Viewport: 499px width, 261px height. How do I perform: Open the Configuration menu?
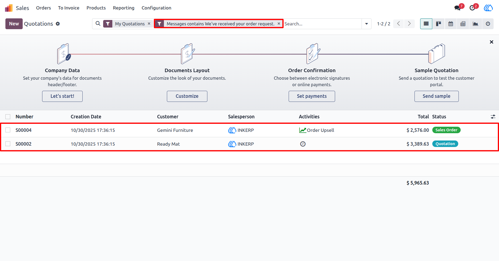click(156, 8)
